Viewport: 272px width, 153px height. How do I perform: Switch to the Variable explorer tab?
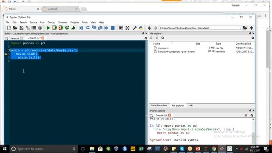[159, 105]
